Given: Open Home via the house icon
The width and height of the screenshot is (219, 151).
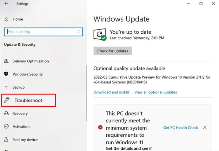Looking at the screenshot, I should coord(7,19).
